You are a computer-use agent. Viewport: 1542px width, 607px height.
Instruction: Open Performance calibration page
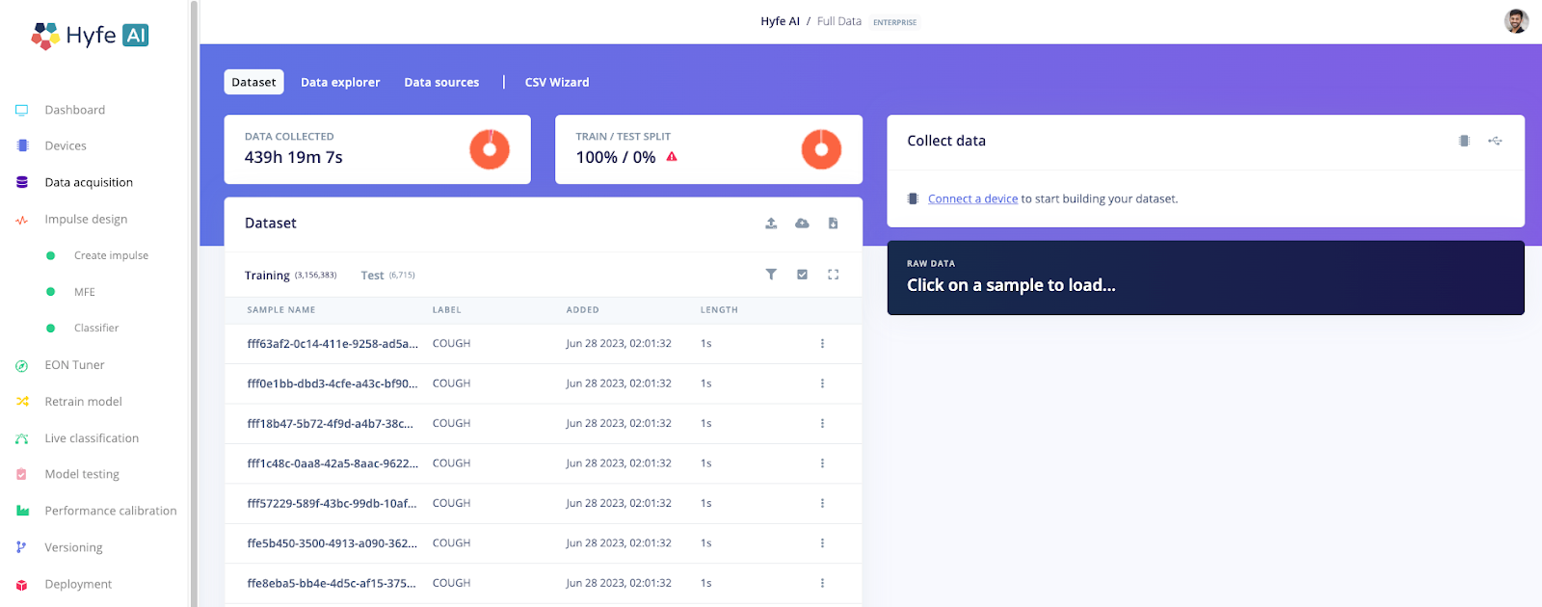111,511
